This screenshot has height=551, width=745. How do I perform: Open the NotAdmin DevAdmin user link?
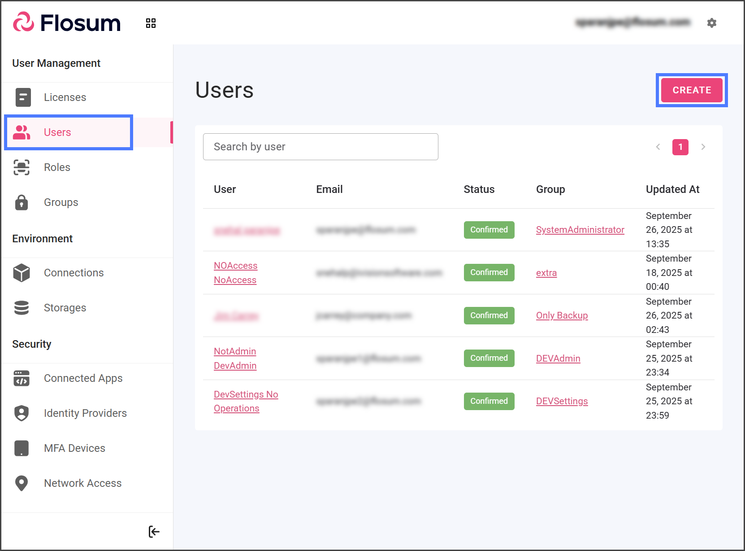pyautogui.click(x=235, y=359)
